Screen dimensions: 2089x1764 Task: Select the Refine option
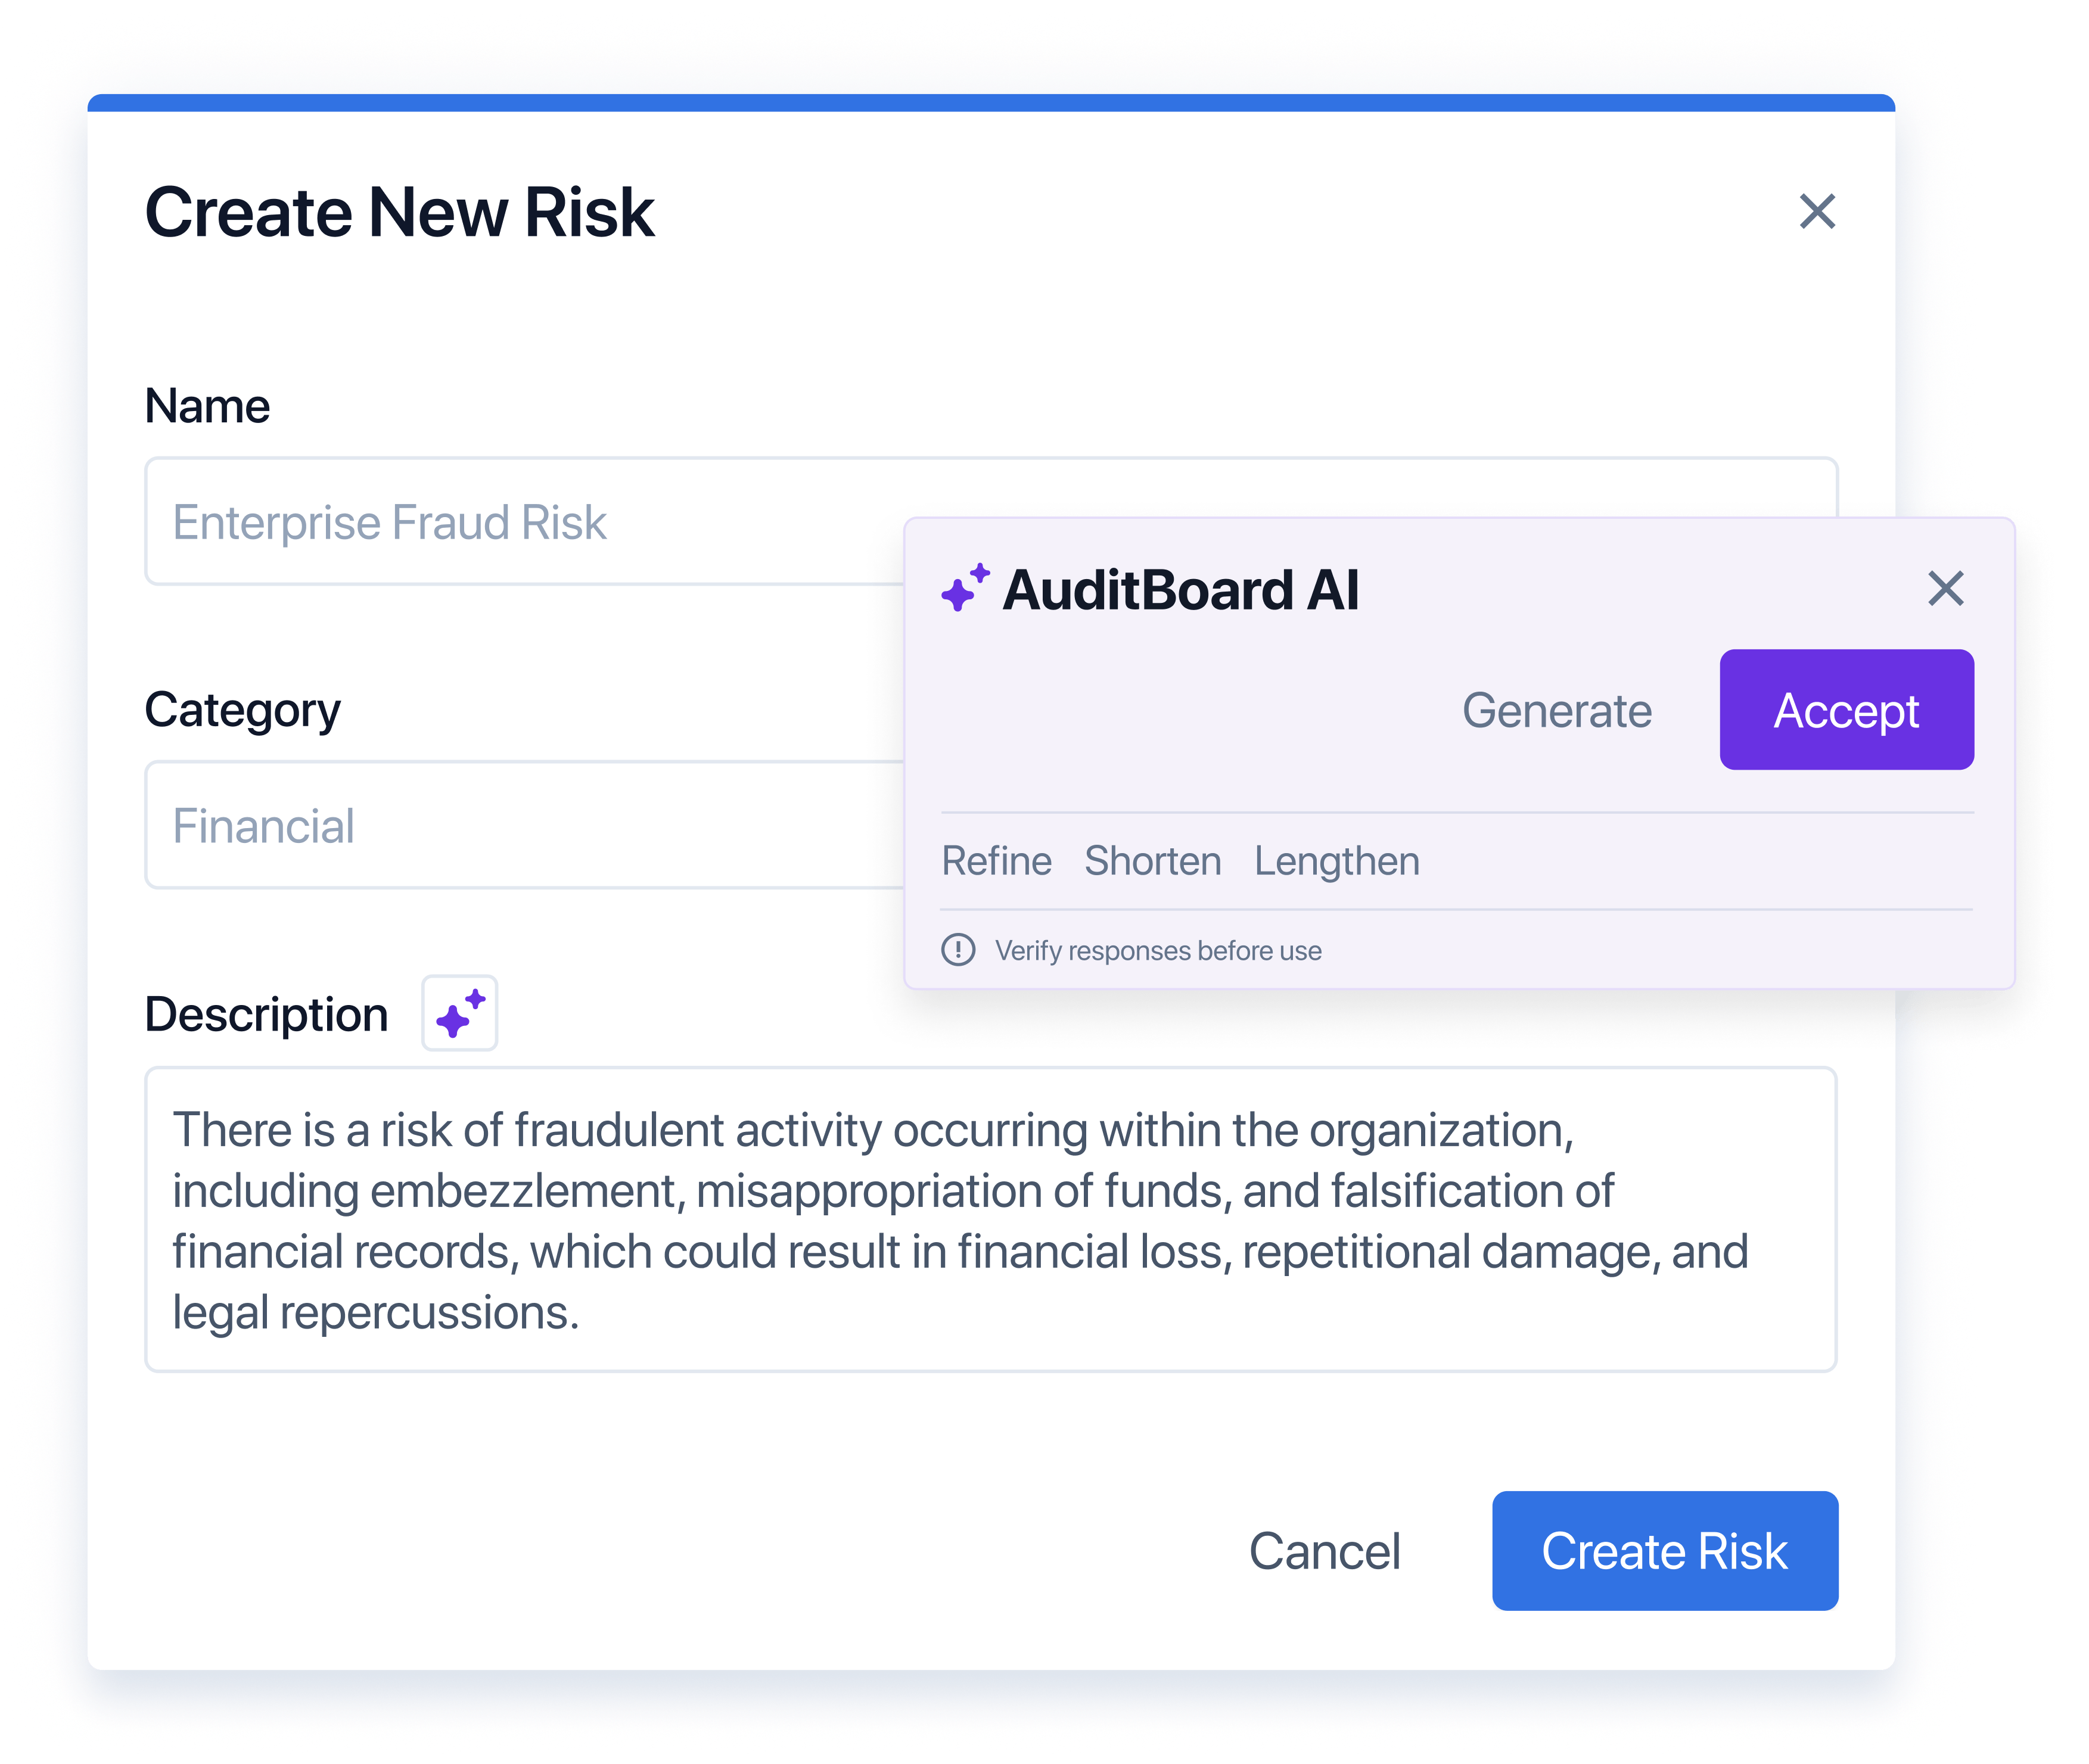[996, 861]
